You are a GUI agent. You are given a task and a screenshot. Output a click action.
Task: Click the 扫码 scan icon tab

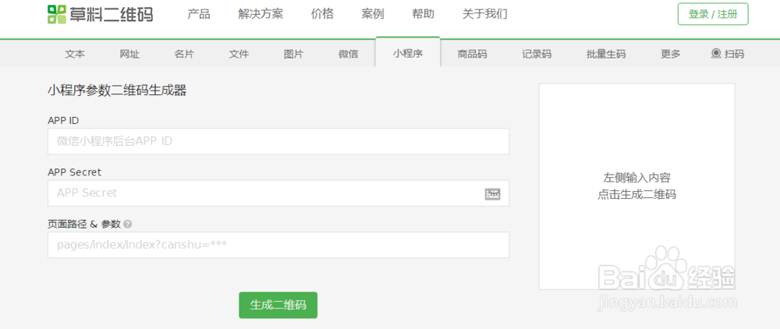(728, 54)
